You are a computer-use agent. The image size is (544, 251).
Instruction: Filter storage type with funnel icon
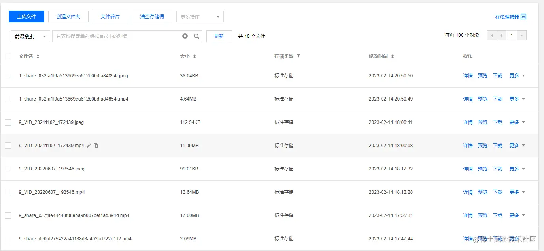(x=298, y=56)
